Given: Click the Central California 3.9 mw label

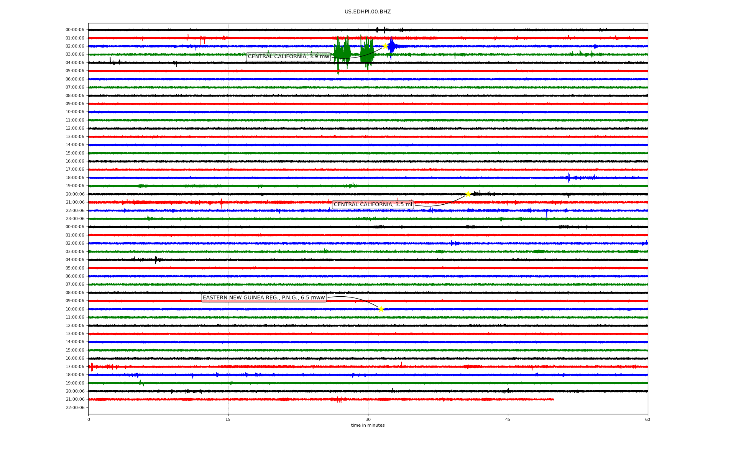Looking at the screenshot, I should point(288,57).
